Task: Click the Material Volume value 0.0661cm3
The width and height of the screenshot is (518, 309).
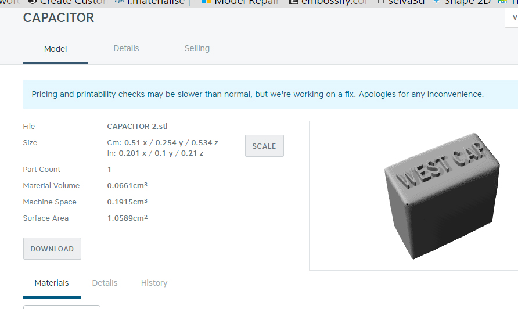Action: point(127,185)
